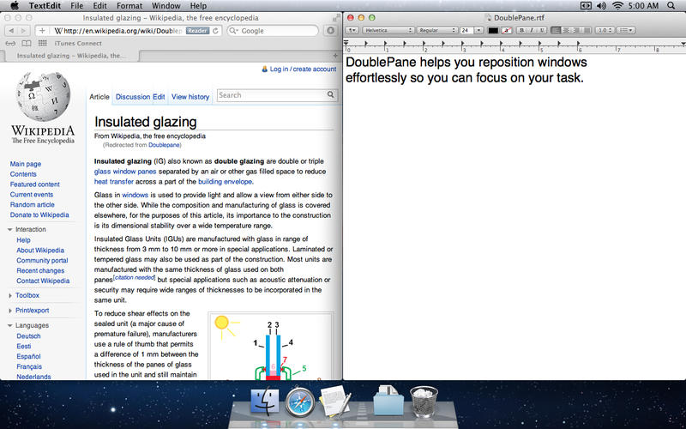
Task: Open the Format menu in menu bar
Action: (x=129, y=6)
